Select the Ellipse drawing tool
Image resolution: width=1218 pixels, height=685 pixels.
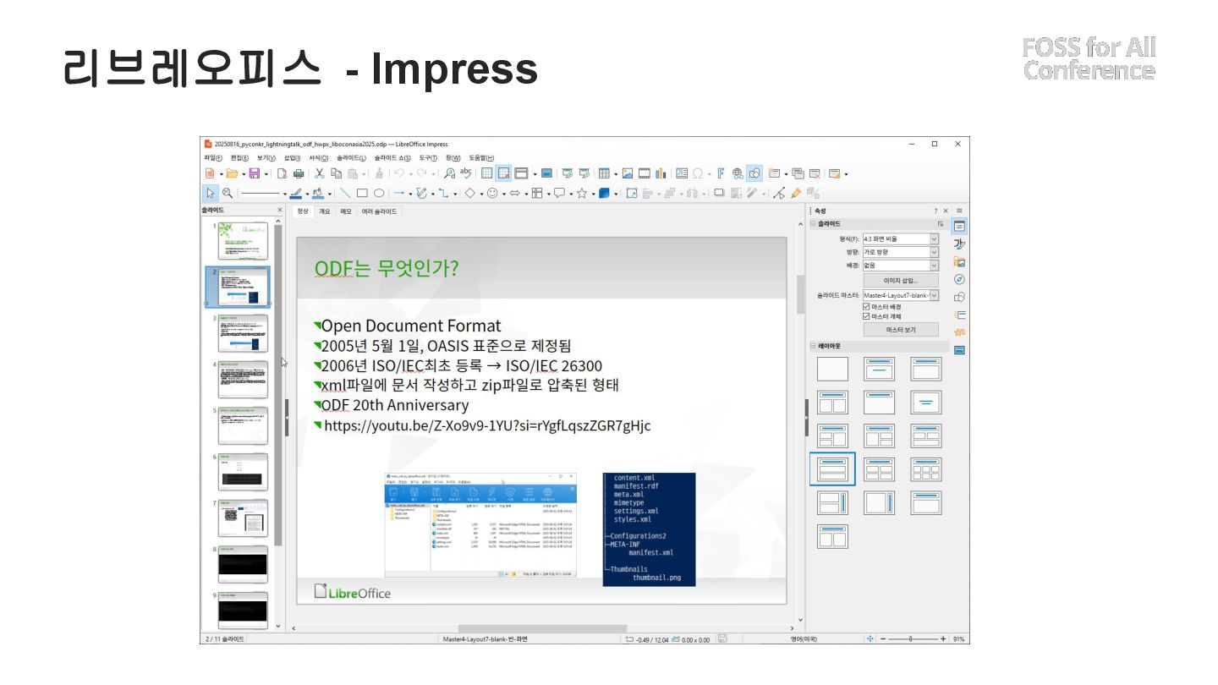tap(379, 193)
